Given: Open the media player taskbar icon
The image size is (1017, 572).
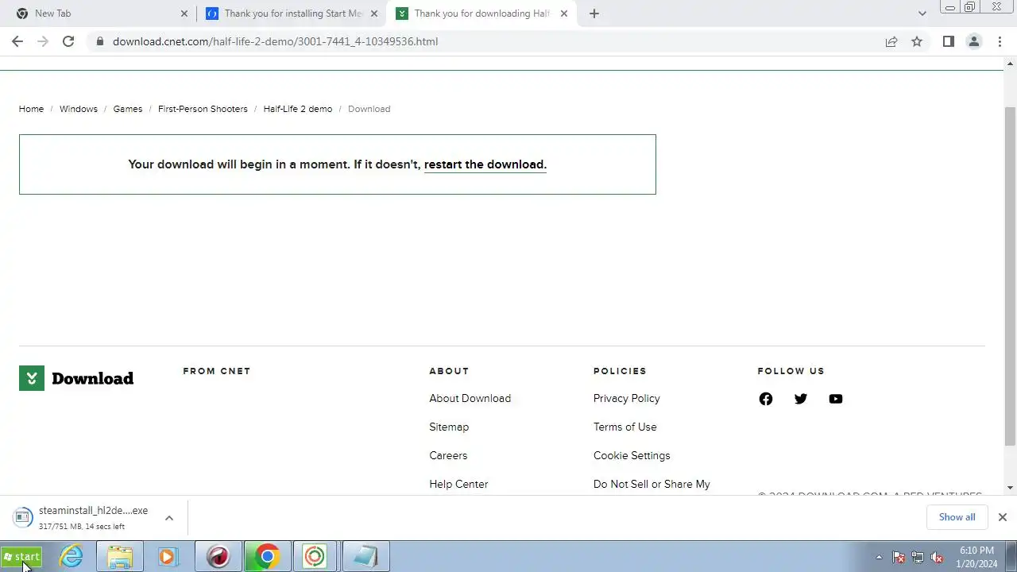Looking at the screenshot, I should pos(168,557).
